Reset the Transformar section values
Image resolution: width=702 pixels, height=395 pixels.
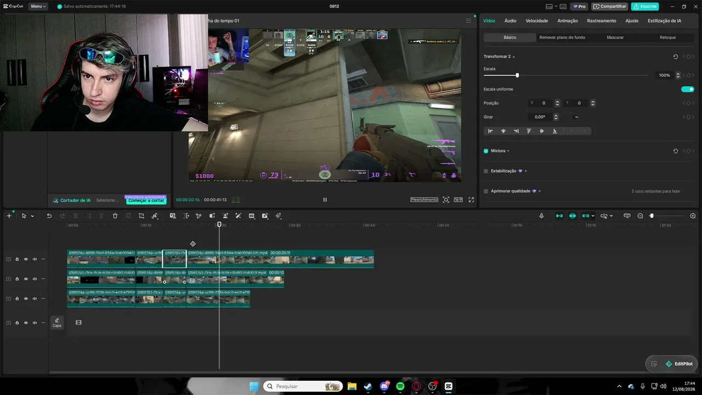point(675,57)
